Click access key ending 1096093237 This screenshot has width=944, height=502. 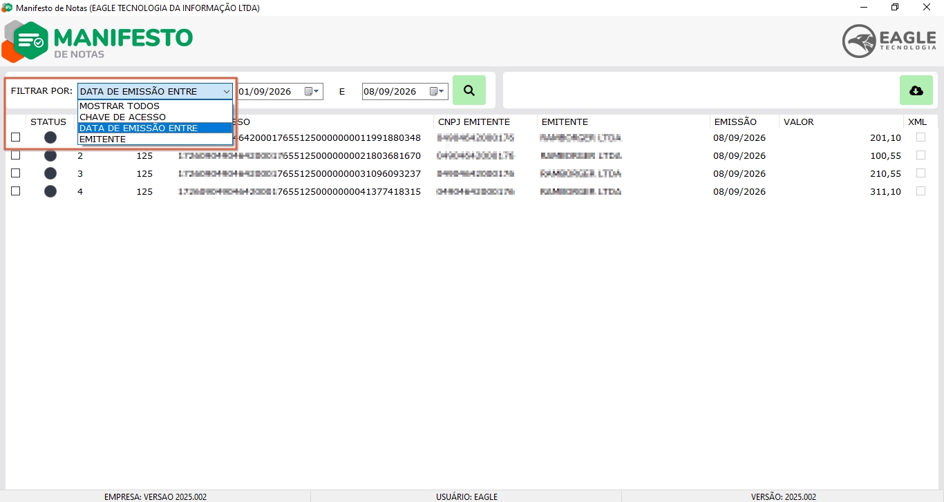(x=299, y=174)
